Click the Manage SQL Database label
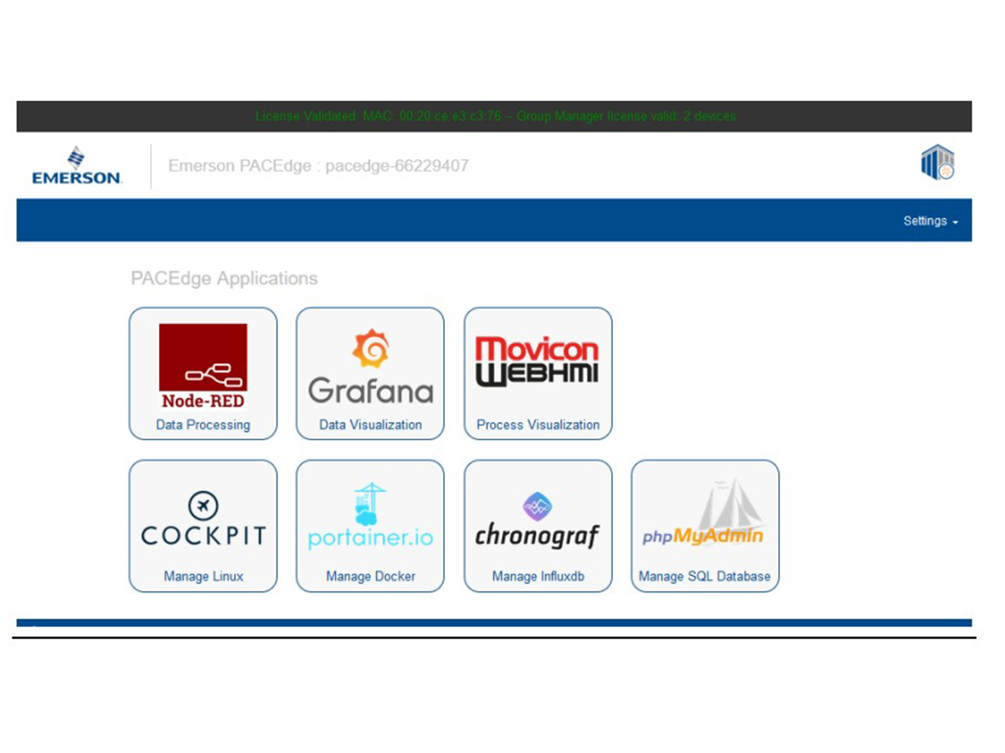1005x753 pixels. coord(704,576)
